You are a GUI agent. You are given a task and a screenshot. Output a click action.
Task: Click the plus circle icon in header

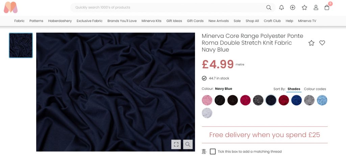point(293,7)
